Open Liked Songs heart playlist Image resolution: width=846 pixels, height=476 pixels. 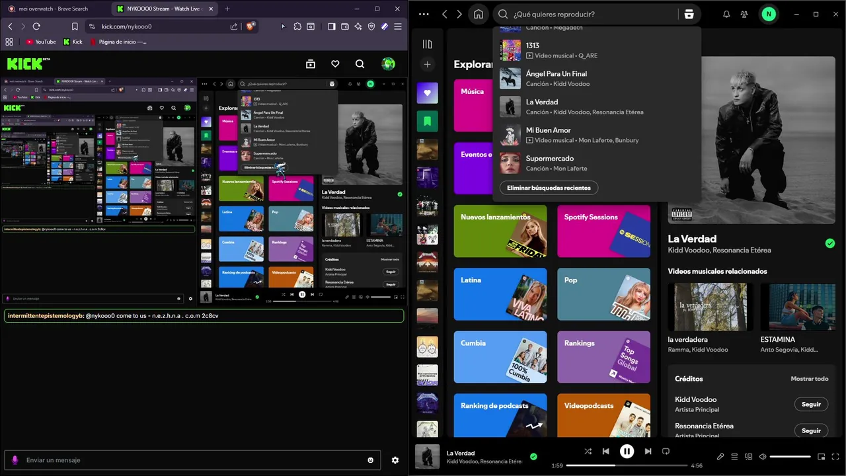point(428,93)
